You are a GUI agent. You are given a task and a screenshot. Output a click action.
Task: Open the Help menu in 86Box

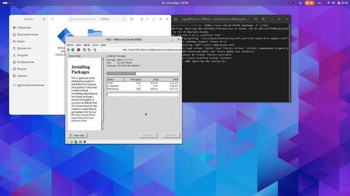pyautogui.click(x=103, y=45)
